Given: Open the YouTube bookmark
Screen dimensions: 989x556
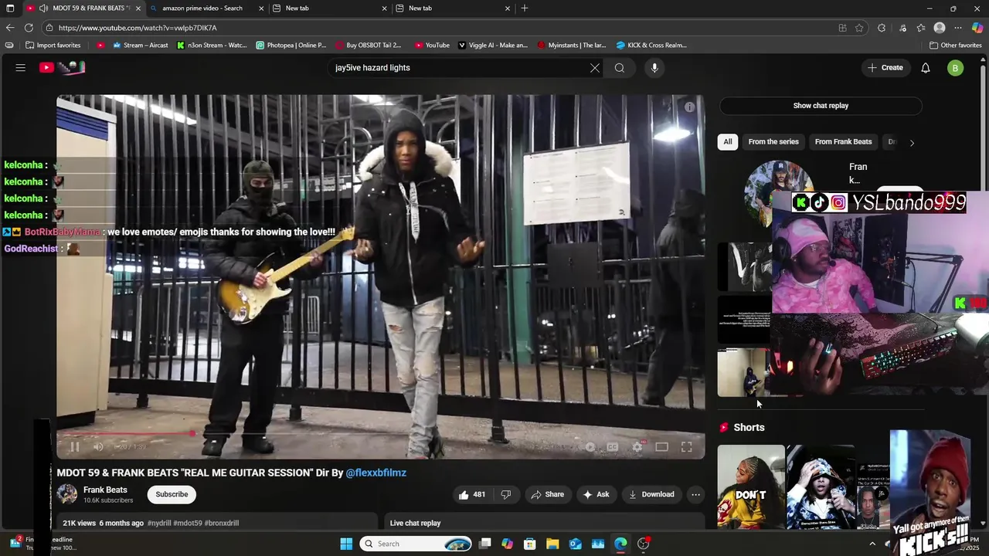Looking at the screenshot, I should tap(432, 46).
